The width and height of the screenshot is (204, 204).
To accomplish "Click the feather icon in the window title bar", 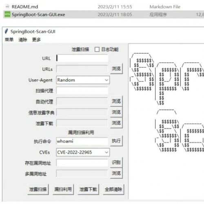I will [7, 31].
